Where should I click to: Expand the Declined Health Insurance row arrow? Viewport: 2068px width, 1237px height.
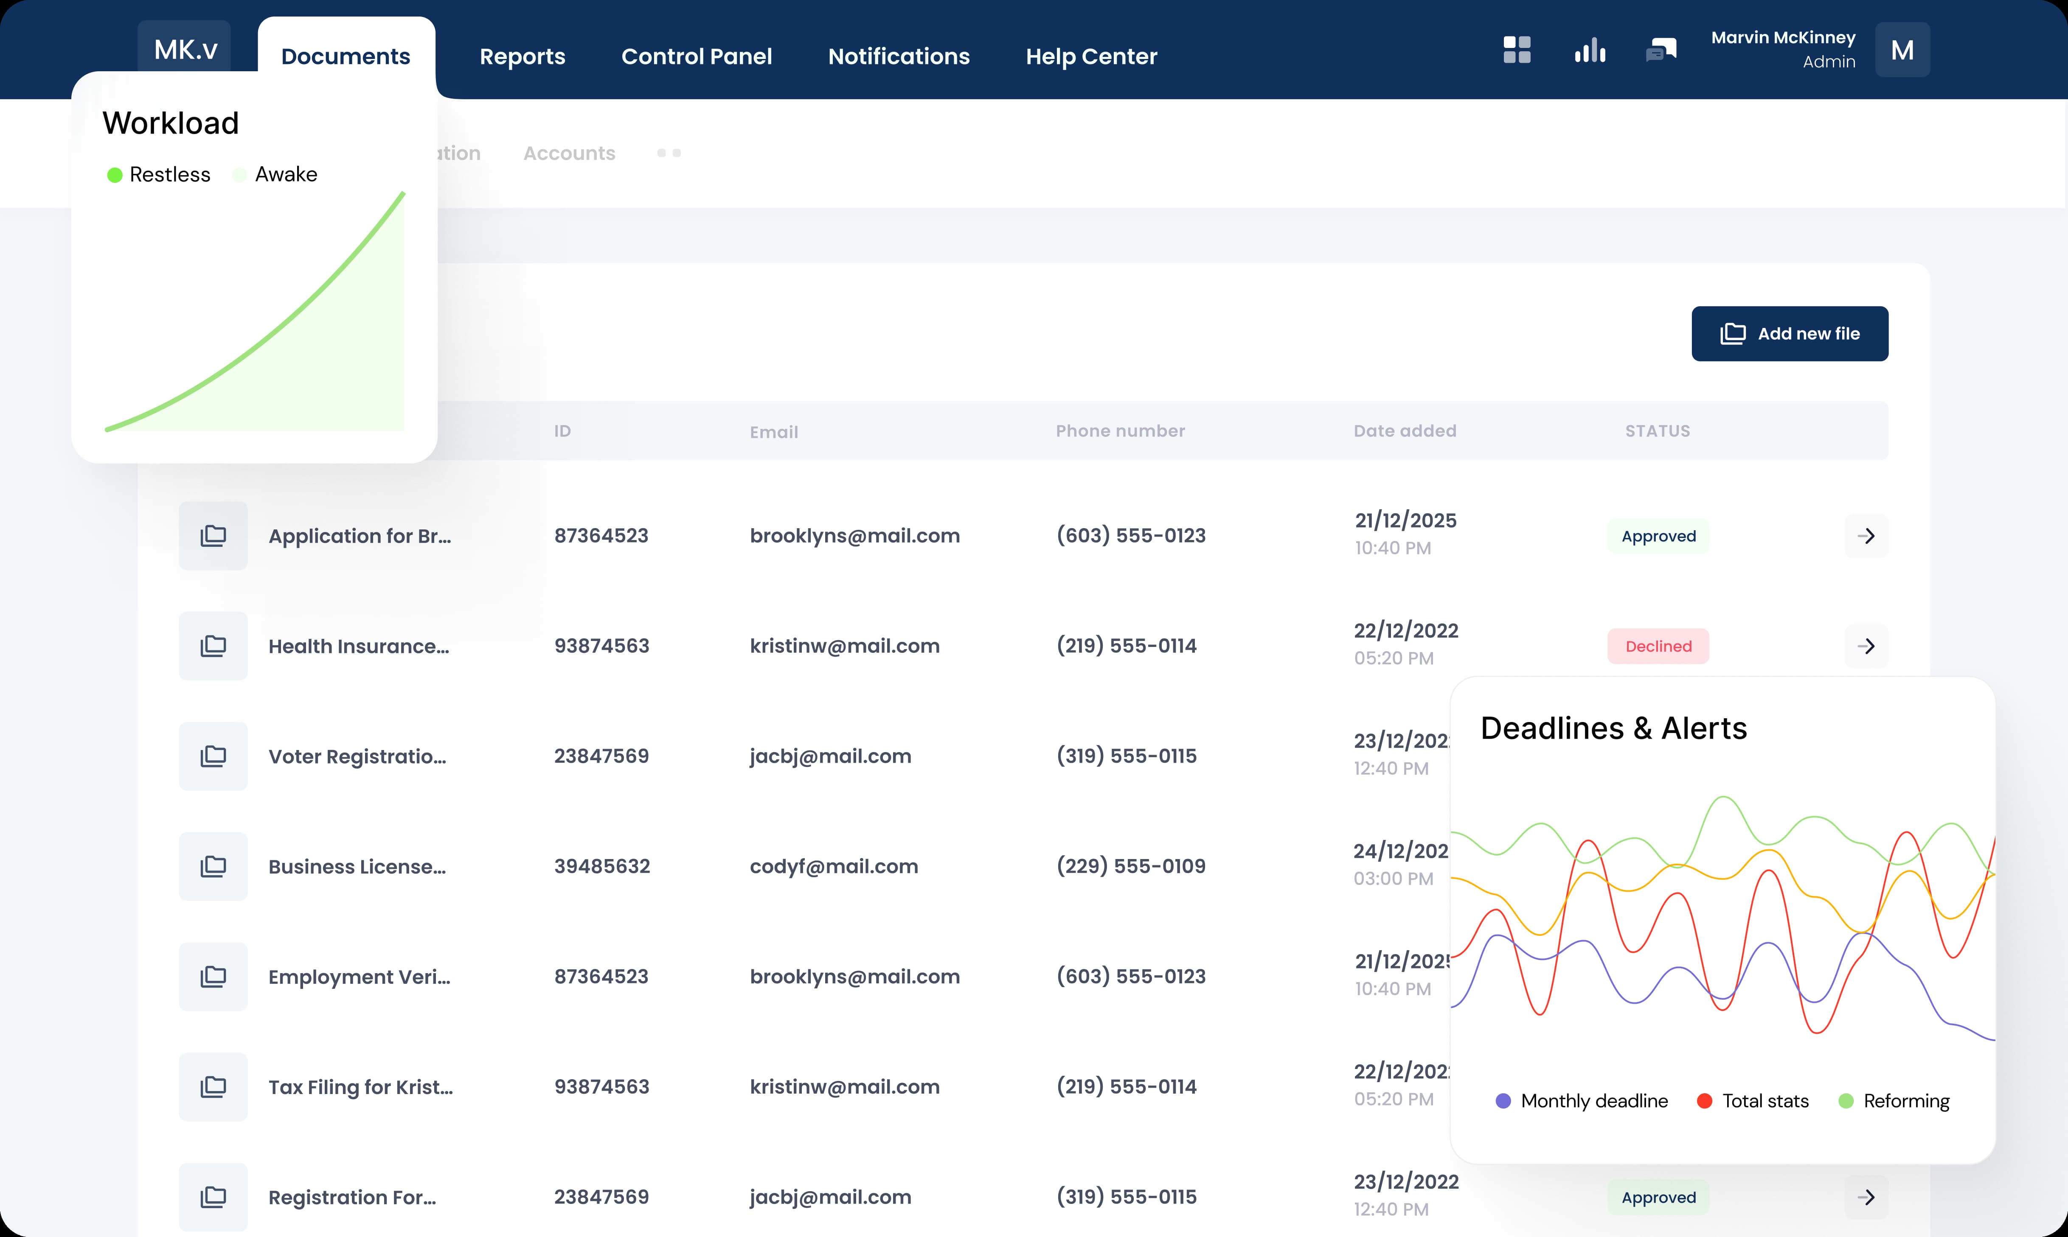coord(1866,646)
